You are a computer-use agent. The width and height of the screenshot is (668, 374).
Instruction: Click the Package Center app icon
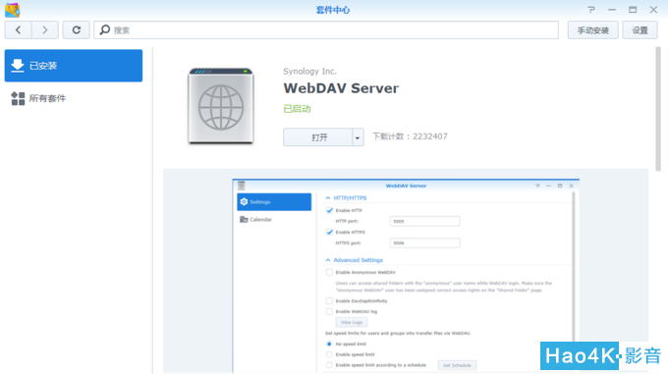click(13, 10)
